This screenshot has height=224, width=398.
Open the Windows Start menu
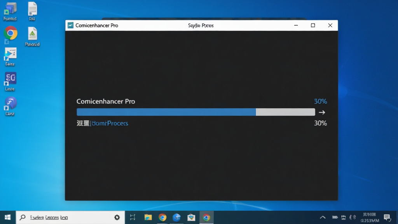[8, 217]
